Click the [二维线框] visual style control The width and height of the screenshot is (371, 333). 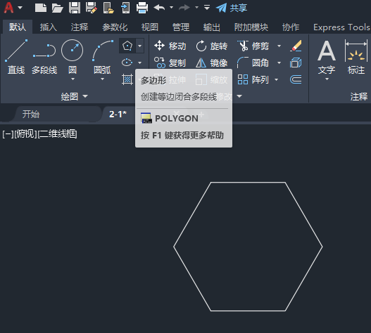[58, 134]
